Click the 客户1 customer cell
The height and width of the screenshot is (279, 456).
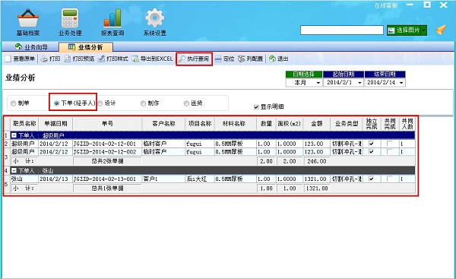click(163, 179)
